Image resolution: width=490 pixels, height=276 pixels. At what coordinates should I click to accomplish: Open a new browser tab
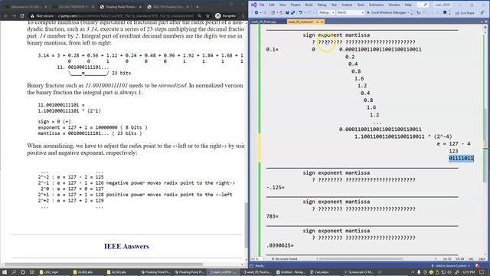click(197, 7)
